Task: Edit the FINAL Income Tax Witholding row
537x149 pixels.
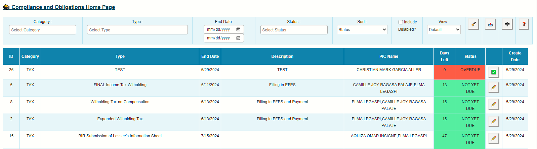Action: pos(493,87)
